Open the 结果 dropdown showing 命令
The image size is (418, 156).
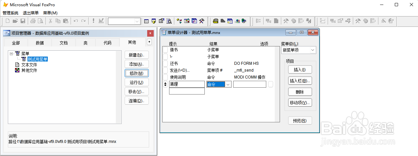(228, 84)
